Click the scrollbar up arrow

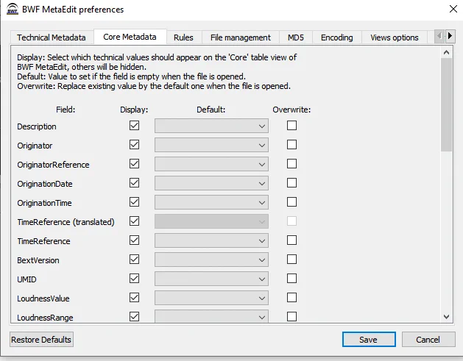pyautogui.click(x=447, y=52)
